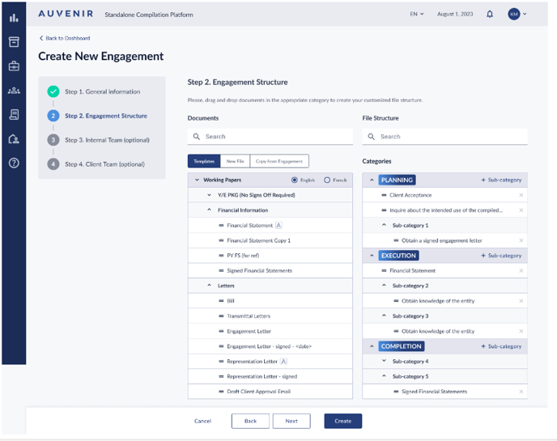
Task: Click the Back to Dashboard link
Action: [x=65, y=38]
